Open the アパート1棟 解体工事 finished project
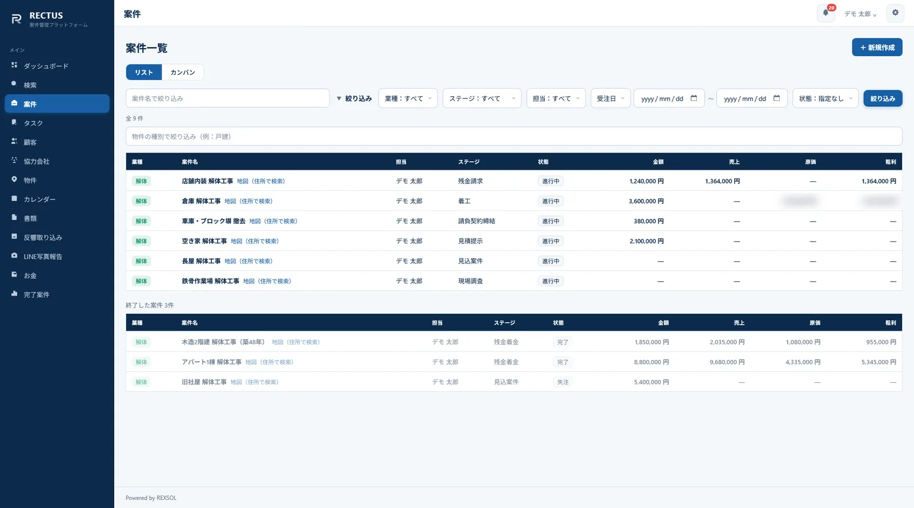Screen dimensions: 914x508 (211, 362)
